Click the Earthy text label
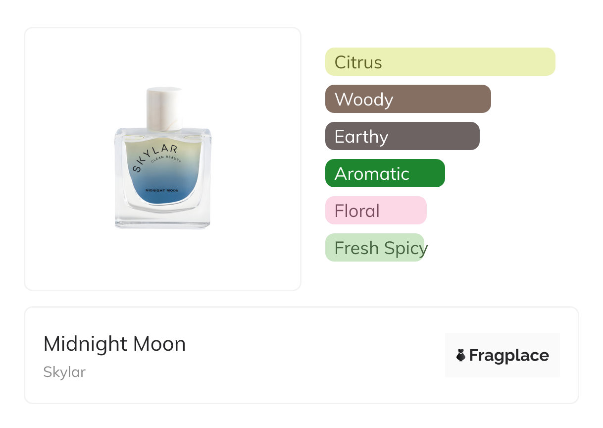 [x=361, y=137]
